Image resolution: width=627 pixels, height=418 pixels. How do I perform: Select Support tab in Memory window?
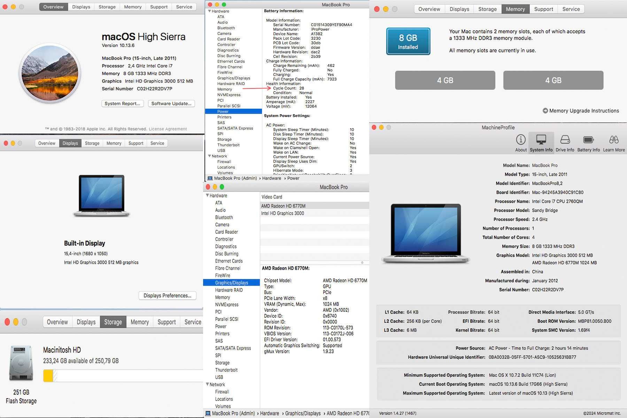click(x=543, y=9)
